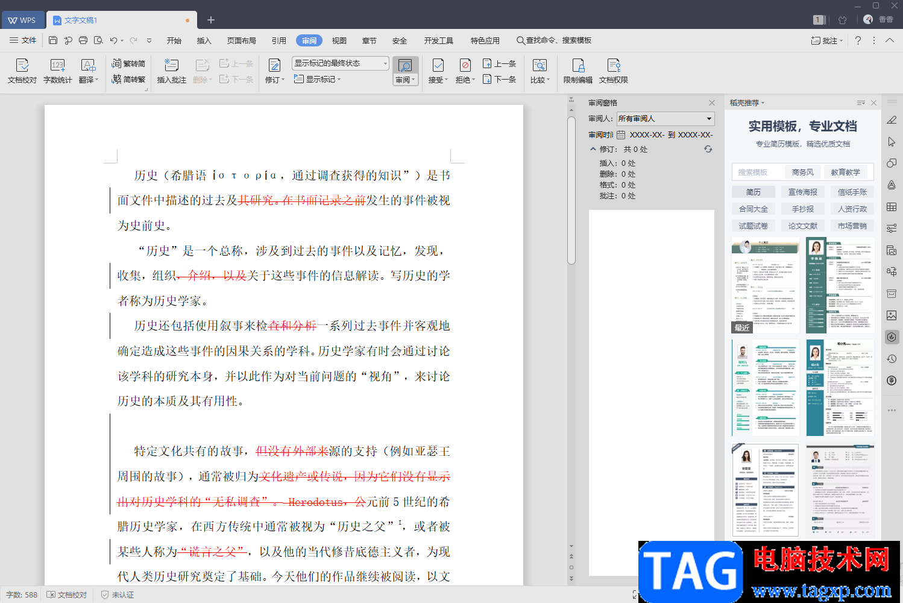Refresh the revision count in review pane

(x=708, y=149)
